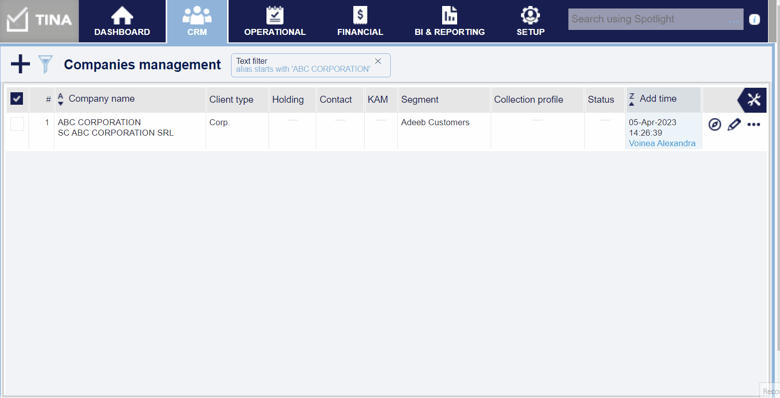Click the plus icon to add company
The image size is (780, 398).
(20, 64)
